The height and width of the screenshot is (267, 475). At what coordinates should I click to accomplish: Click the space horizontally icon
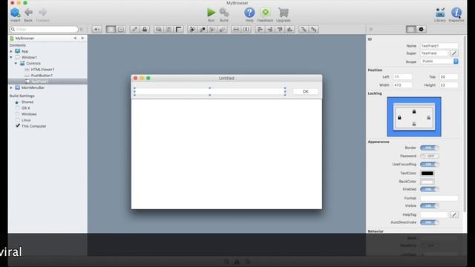304,30
